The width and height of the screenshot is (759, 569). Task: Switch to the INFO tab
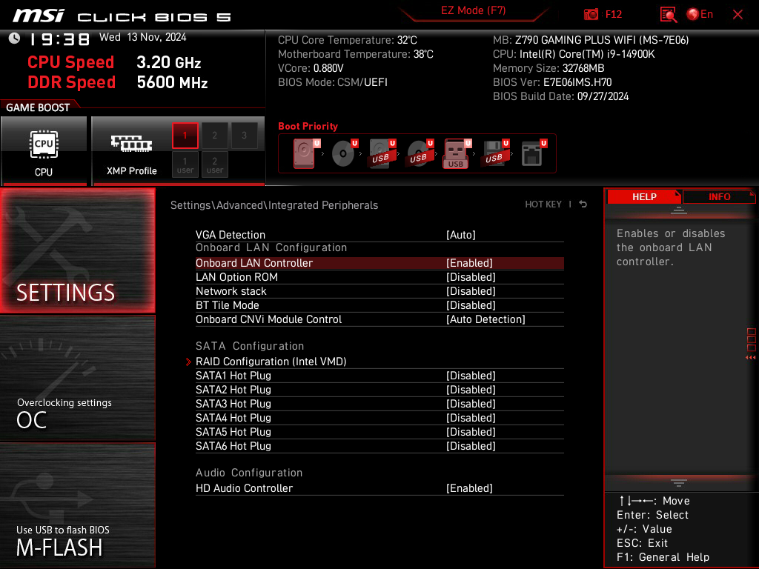click(x=719, y=197)
